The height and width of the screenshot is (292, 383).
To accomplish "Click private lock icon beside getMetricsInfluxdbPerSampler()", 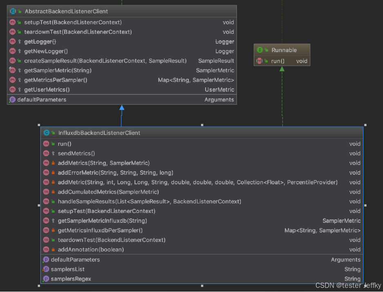I will [x=53, y=230].
